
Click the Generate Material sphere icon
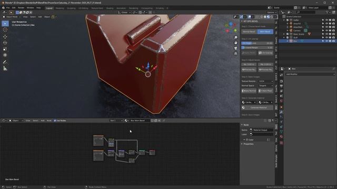click(243, 108)
